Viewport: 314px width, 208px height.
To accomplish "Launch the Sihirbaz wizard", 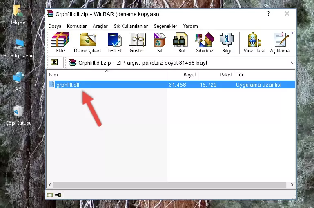I will [x=205, y=42].
